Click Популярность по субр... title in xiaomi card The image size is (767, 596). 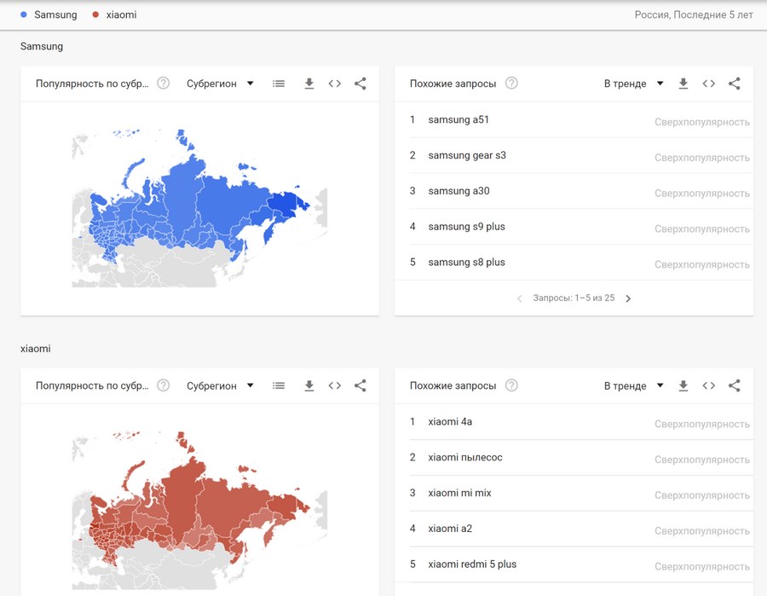pyautogui.click(x=92, y=385)
